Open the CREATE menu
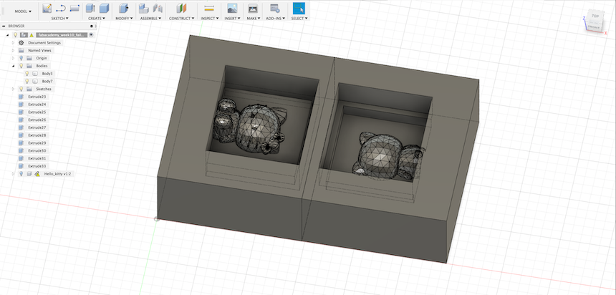Image resolution: width=616 pixels, height=295 pixels. pyautogui.click(x=97, y=19)
